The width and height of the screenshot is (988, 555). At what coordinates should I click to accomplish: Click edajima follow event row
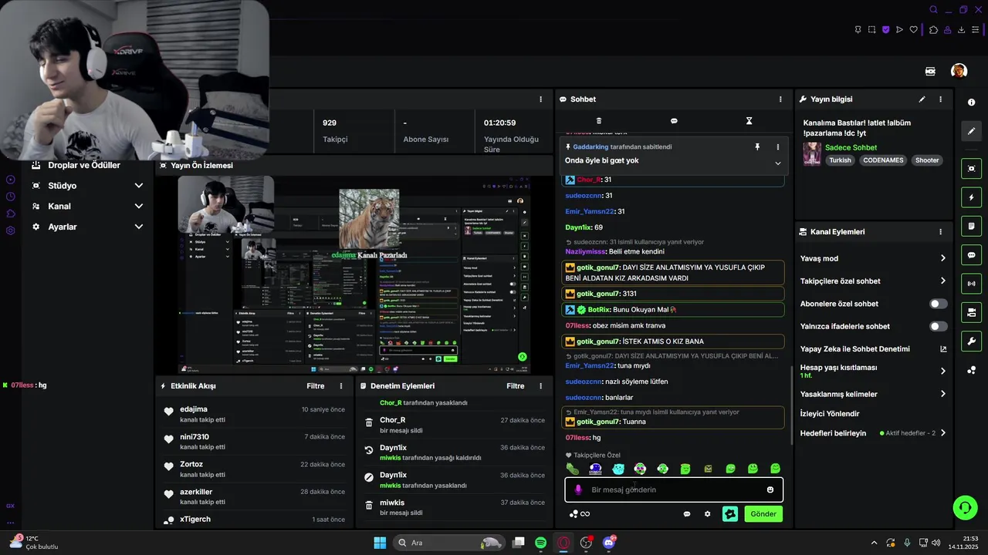(x=254, y=414)
